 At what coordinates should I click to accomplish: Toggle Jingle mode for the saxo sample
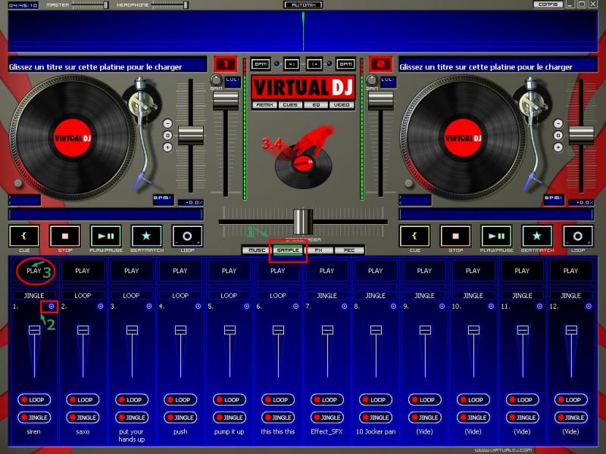point(83,417)
